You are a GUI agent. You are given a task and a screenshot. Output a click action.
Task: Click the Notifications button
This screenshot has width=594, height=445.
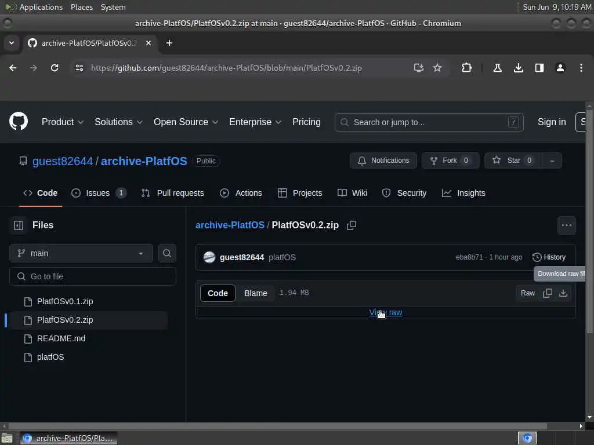pyautogui.click(x=383, y=161)
